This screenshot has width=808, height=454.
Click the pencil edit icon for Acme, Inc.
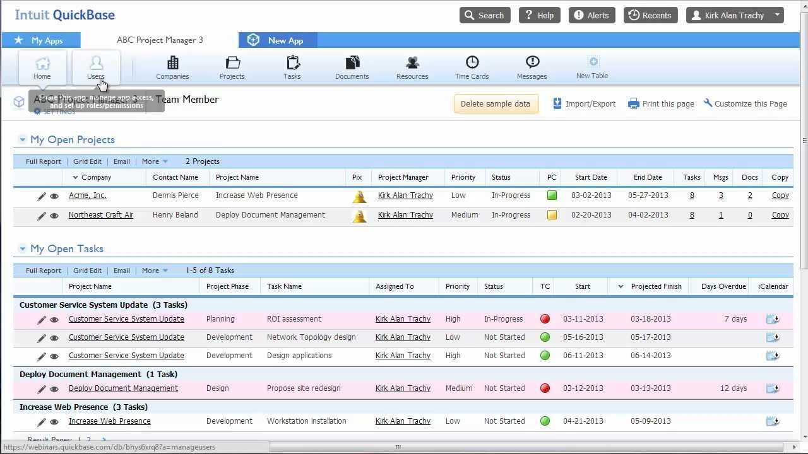[42, 196]
